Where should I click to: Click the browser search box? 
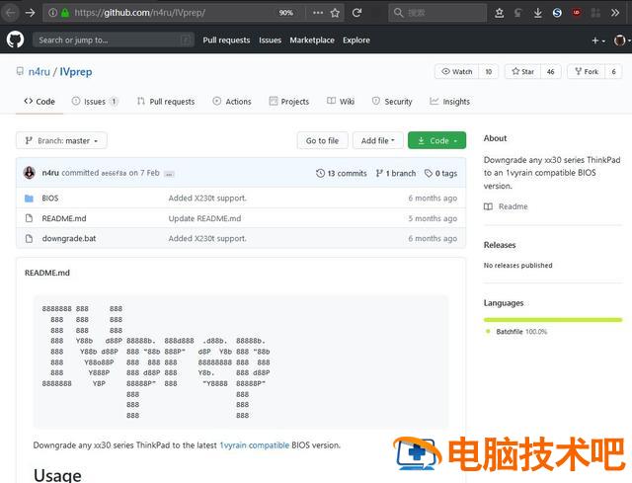pyautogui.click(x=437, y=13)
